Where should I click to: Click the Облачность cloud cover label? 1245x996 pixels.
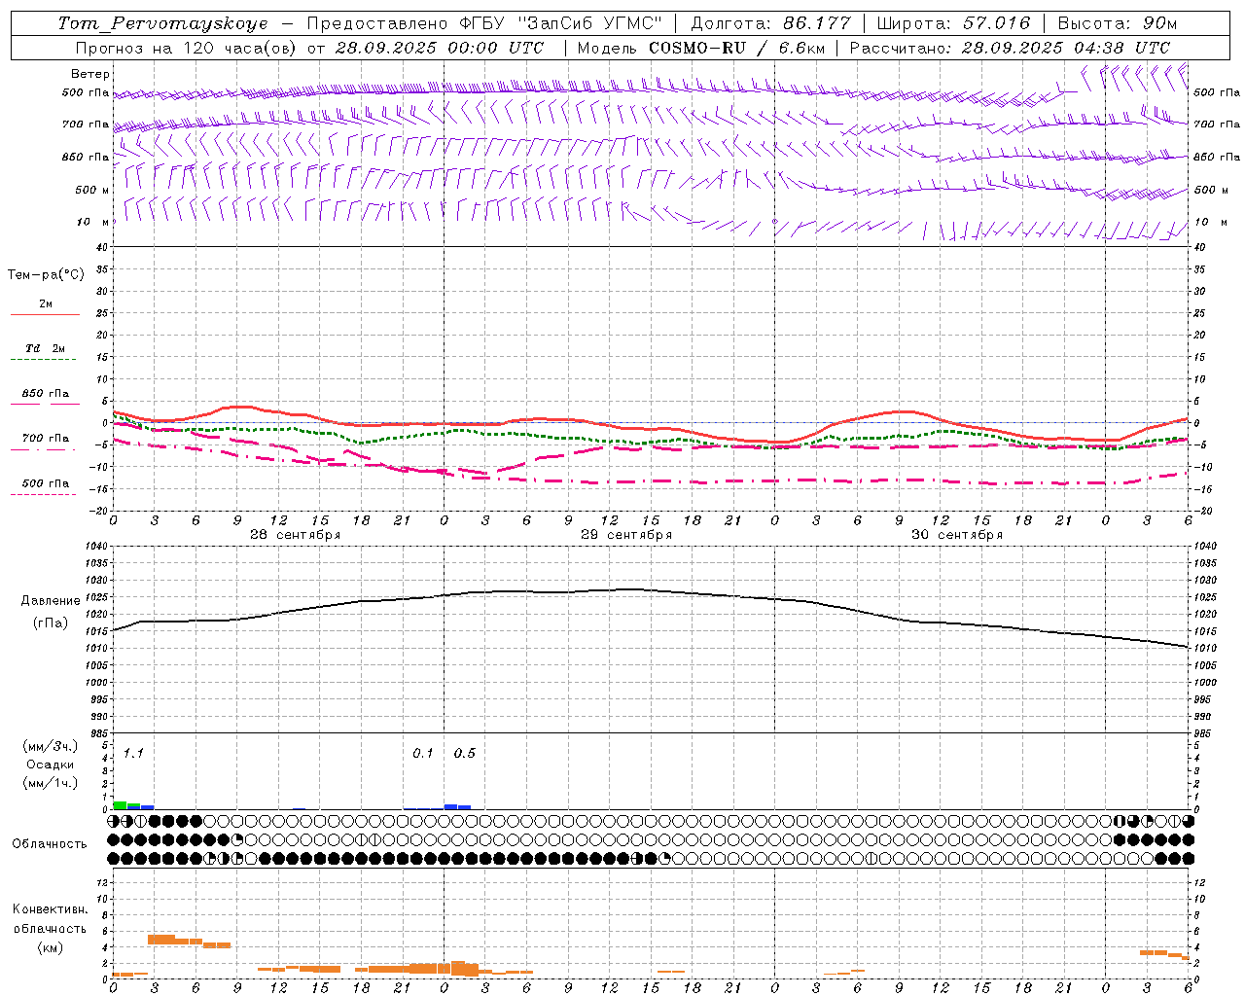click(x=50, y=844)
